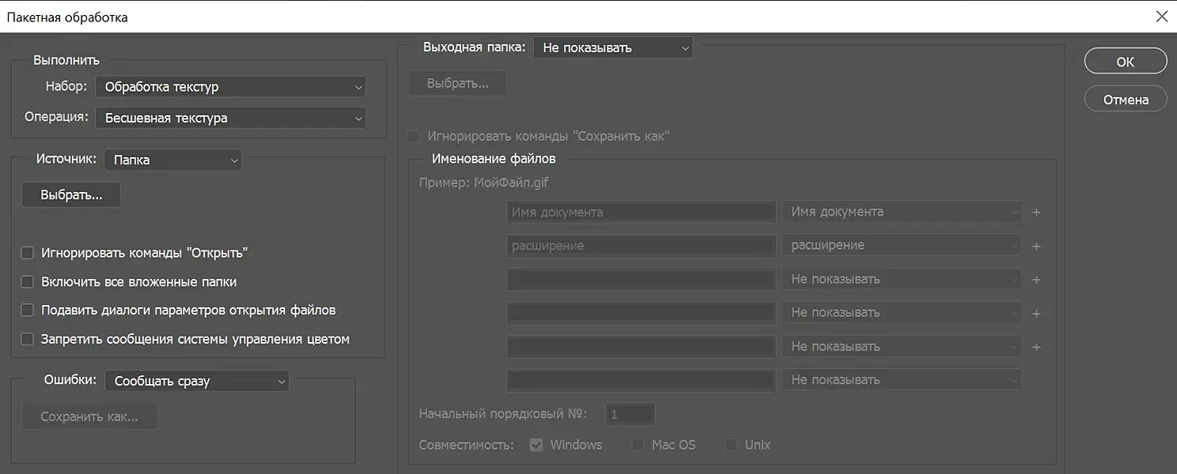Open the Источник dropdown set to Папка
This screenshot has width=1177, height=474.
(172, 160)
